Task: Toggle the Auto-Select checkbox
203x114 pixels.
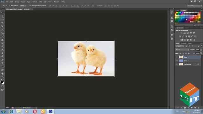Action: click(x=10, y=6)
